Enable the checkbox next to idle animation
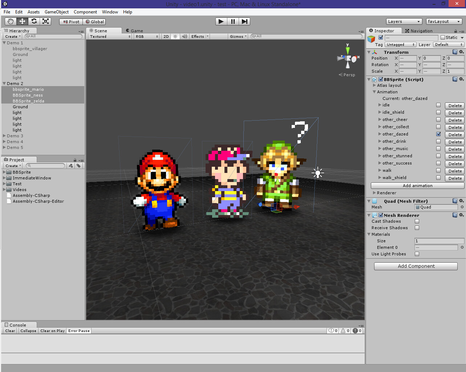This screenshot has height=372, width=466. [x=438, y=105]
